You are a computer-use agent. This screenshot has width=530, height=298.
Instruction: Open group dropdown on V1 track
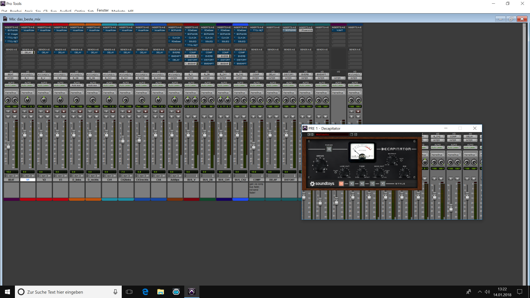27,93
